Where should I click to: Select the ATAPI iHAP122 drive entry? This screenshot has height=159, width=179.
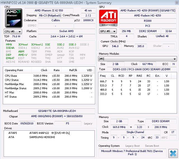(49, 133)
